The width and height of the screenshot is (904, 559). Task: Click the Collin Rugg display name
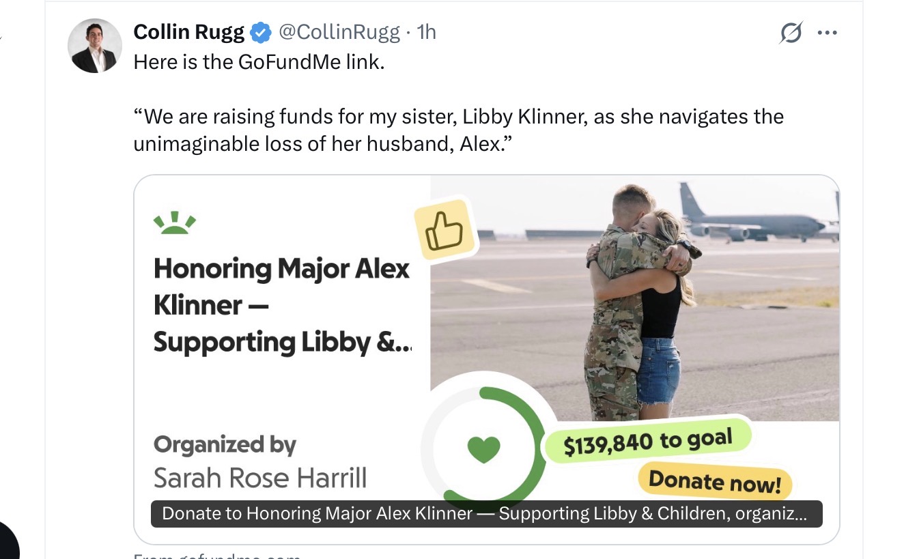[x=188, y=32]
